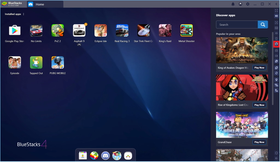The width and height of the screenshot is (280, 162).
Task: Open Discord from the bottom dock
Action: (x=105, y=155)
